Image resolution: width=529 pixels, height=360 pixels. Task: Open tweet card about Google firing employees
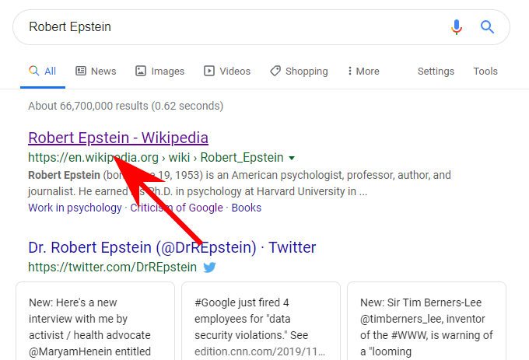coord(261,319)
